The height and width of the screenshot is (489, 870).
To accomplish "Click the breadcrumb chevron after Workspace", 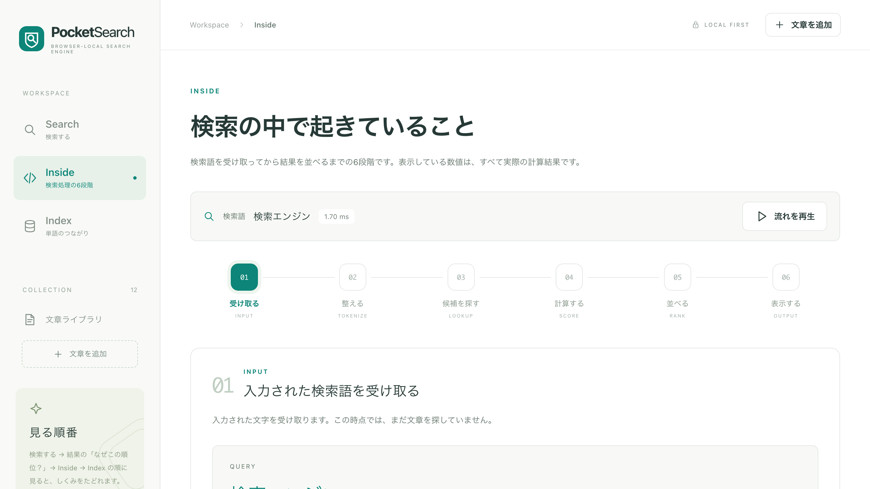I will click(242, 25).
